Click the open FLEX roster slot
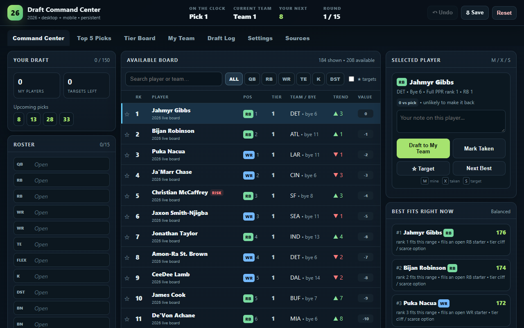Screen dimensions: 524x328 click(61, 260)
